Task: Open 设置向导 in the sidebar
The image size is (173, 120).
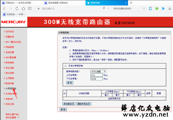Action: pos(10,37)
